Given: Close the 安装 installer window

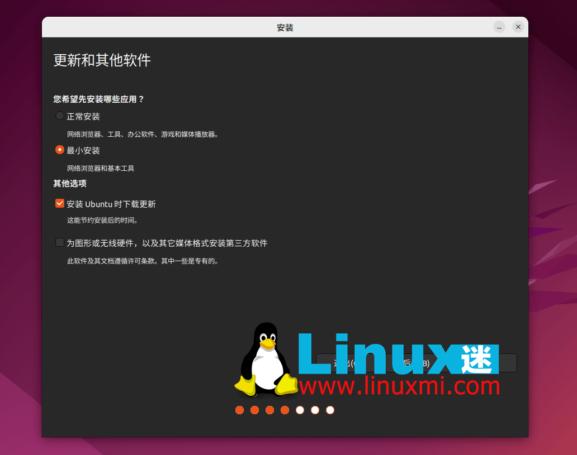Looking at the screenshot, I should coord(518,27).
